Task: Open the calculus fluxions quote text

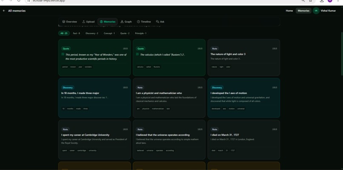Action: pos(162,55)
